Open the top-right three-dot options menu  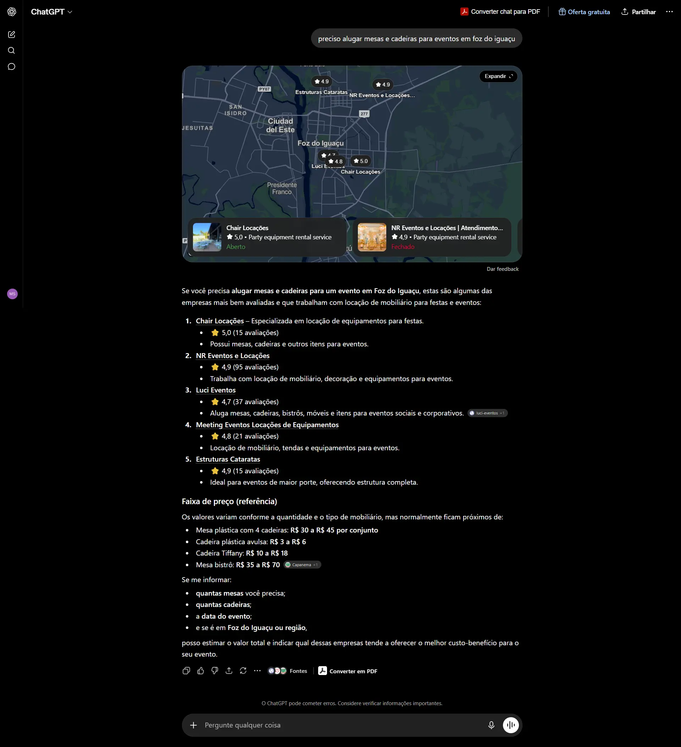pyautogui.click(x=669, y=12)
